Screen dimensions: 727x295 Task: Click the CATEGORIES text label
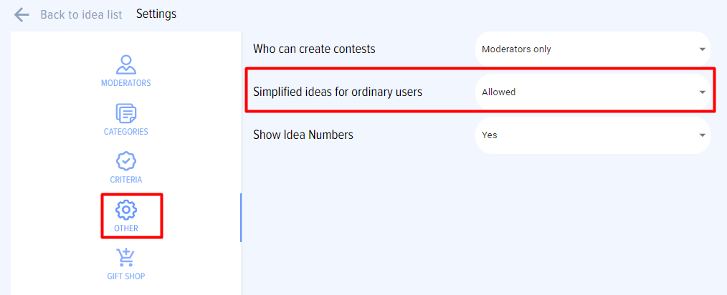pyautogui.click(x=125, y=132)
